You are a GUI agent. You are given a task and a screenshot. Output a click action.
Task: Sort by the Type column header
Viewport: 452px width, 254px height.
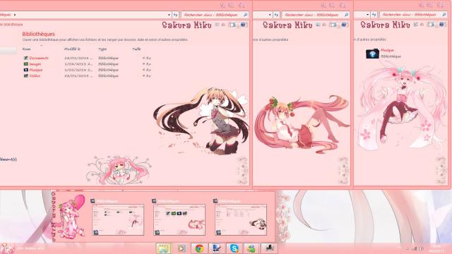(x=102, y=49)
